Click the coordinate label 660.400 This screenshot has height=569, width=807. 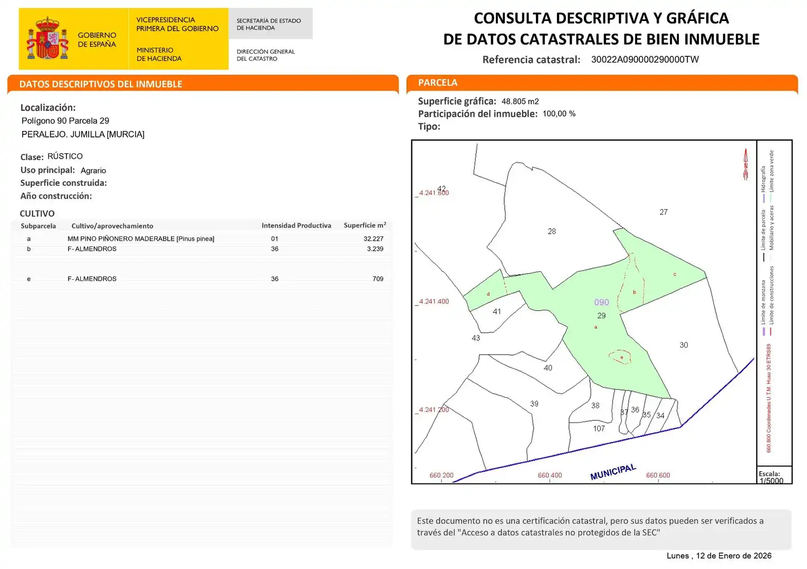pos(550,475)
